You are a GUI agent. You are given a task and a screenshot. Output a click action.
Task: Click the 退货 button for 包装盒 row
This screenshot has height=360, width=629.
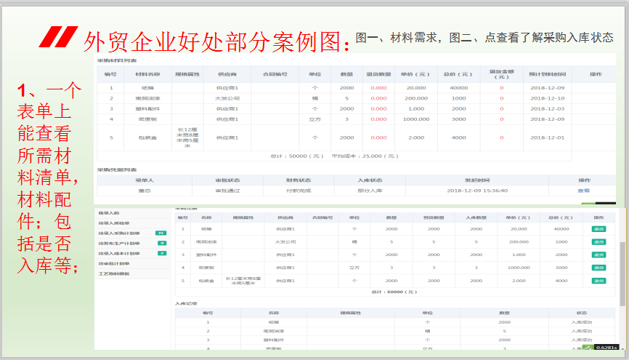point(598,280)
